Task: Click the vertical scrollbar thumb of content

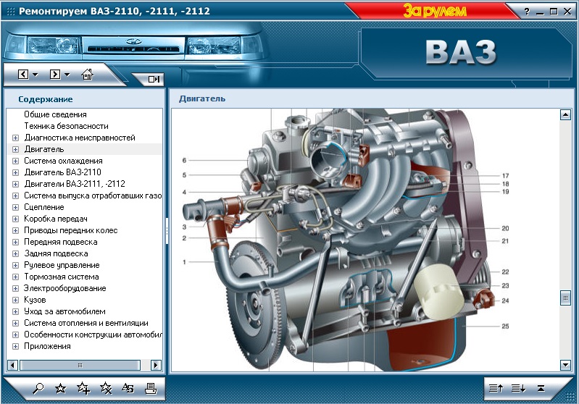Action: [x=565, y=298]
